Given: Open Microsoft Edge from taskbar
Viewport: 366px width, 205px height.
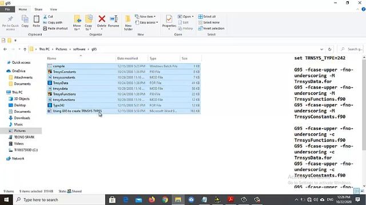Looking at the screenshot, I should tap(126, 200).
